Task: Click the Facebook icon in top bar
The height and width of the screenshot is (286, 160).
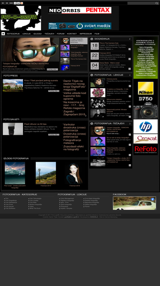Action: click(15, 3)
